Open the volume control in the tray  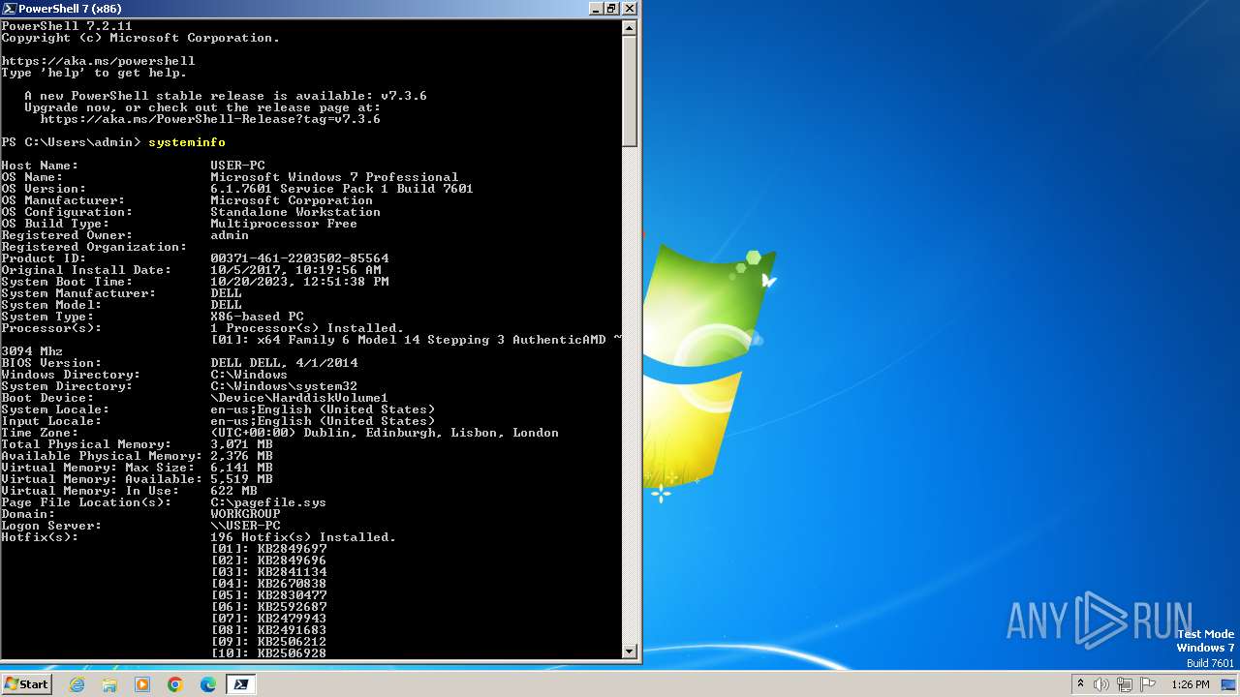coord(1101,684)
